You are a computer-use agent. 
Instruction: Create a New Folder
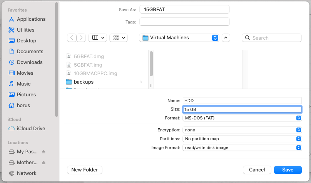pos(84,170)
